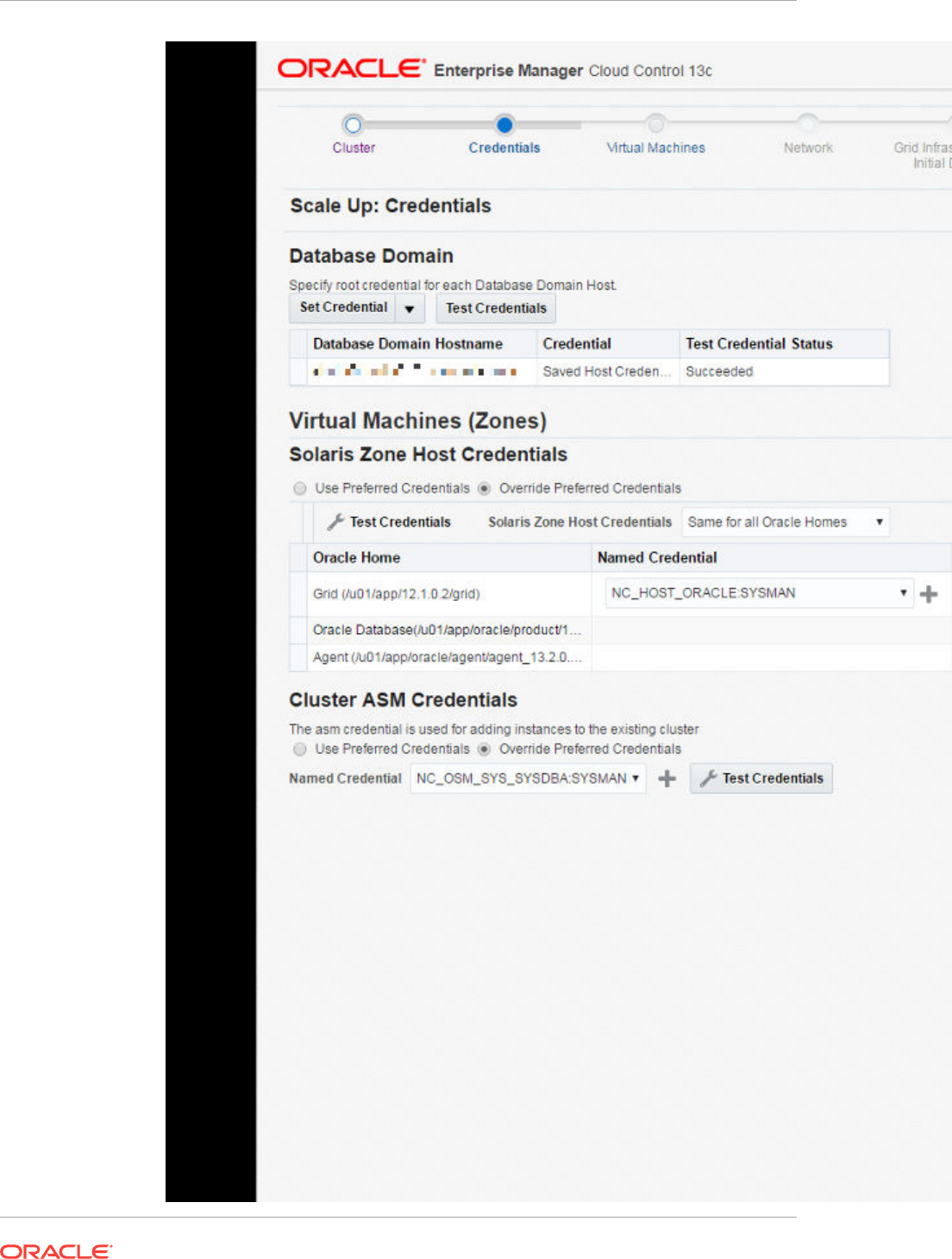The image size is (952, 1259).
Task: Select the Saved Host Creden... cell
Action: pyautogui.click(x=608, y=371)
